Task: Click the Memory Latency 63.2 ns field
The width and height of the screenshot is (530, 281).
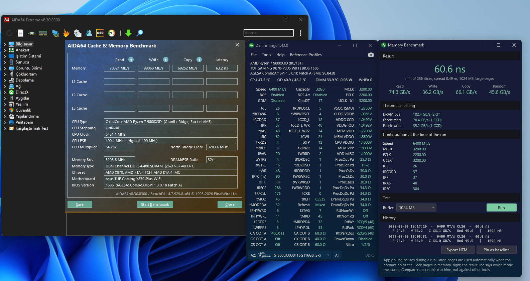Action: pos(222,68)
